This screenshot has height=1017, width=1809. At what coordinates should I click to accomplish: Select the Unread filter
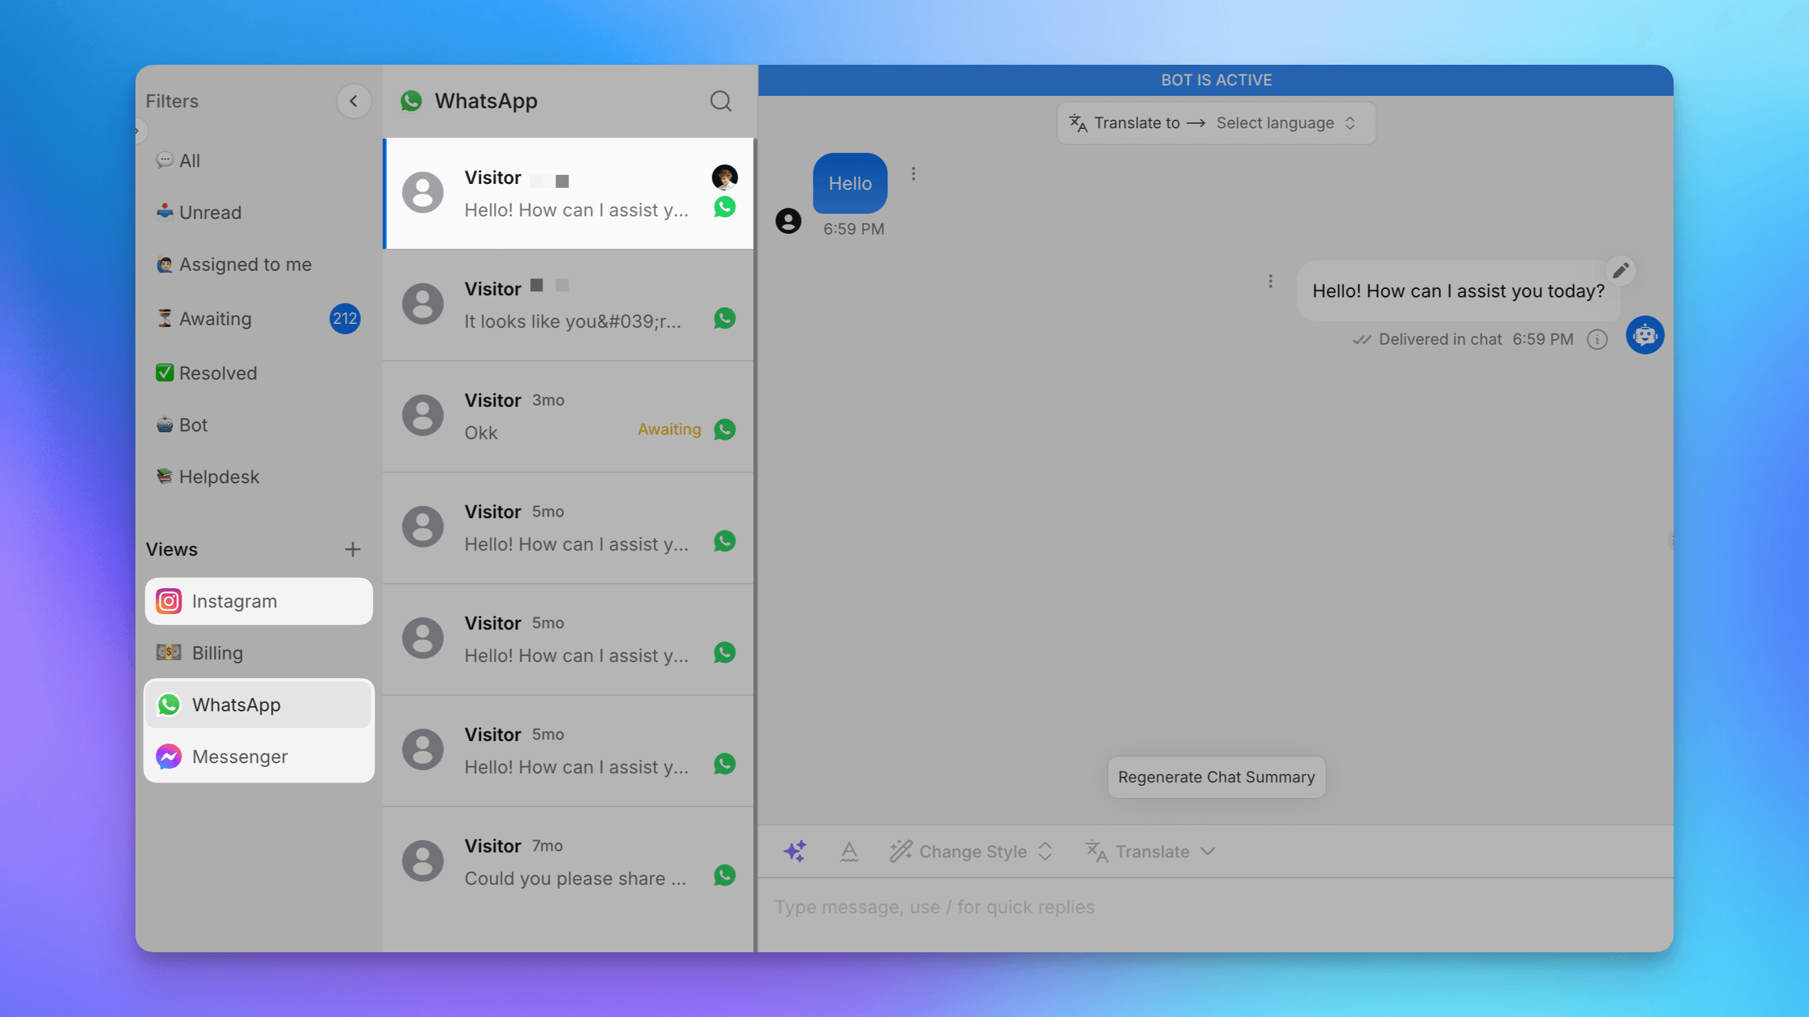tap(259, 212)
